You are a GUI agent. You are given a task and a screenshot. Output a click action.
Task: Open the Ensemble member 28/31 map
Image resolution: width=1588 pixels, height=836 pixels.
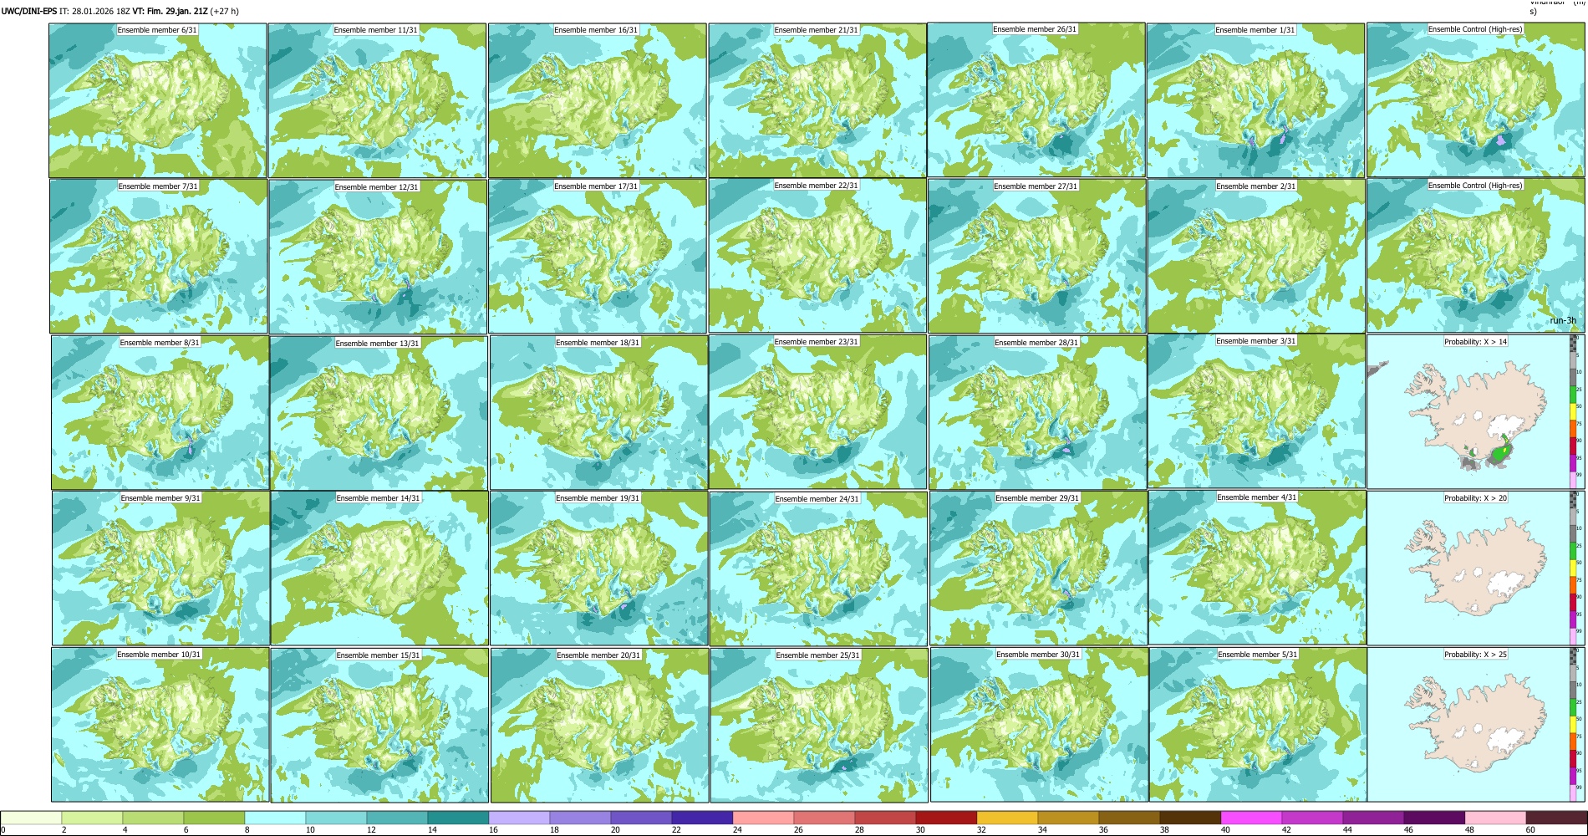pyautogui.click(x=1038, y=413)
